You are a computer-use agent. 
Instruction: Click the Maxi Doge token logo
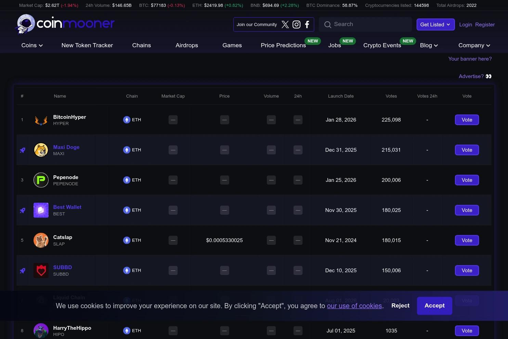[41, 150]
